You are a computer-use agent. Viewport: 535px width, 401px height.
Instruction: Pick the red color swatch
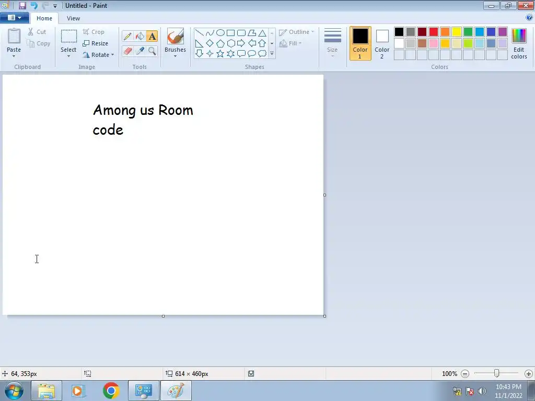pos(434,32)
